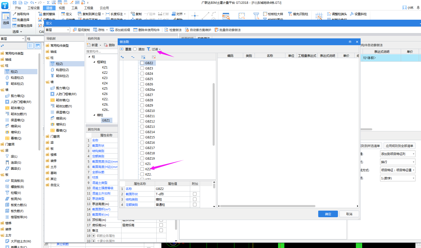Click the deselect-all icon in 做法刷 dialog

point(154,57)
